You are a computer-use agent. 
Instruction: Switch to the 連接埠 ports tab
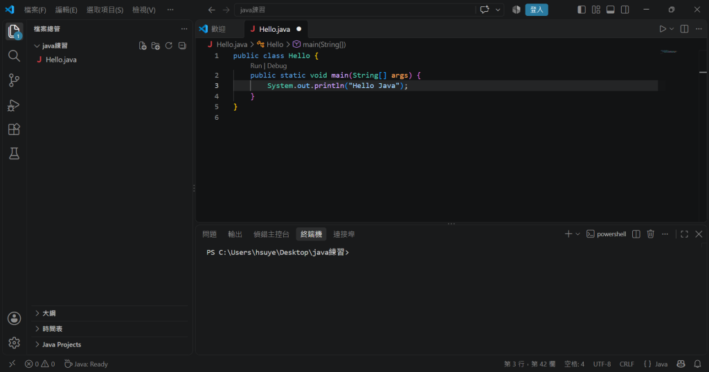[343, 234]
